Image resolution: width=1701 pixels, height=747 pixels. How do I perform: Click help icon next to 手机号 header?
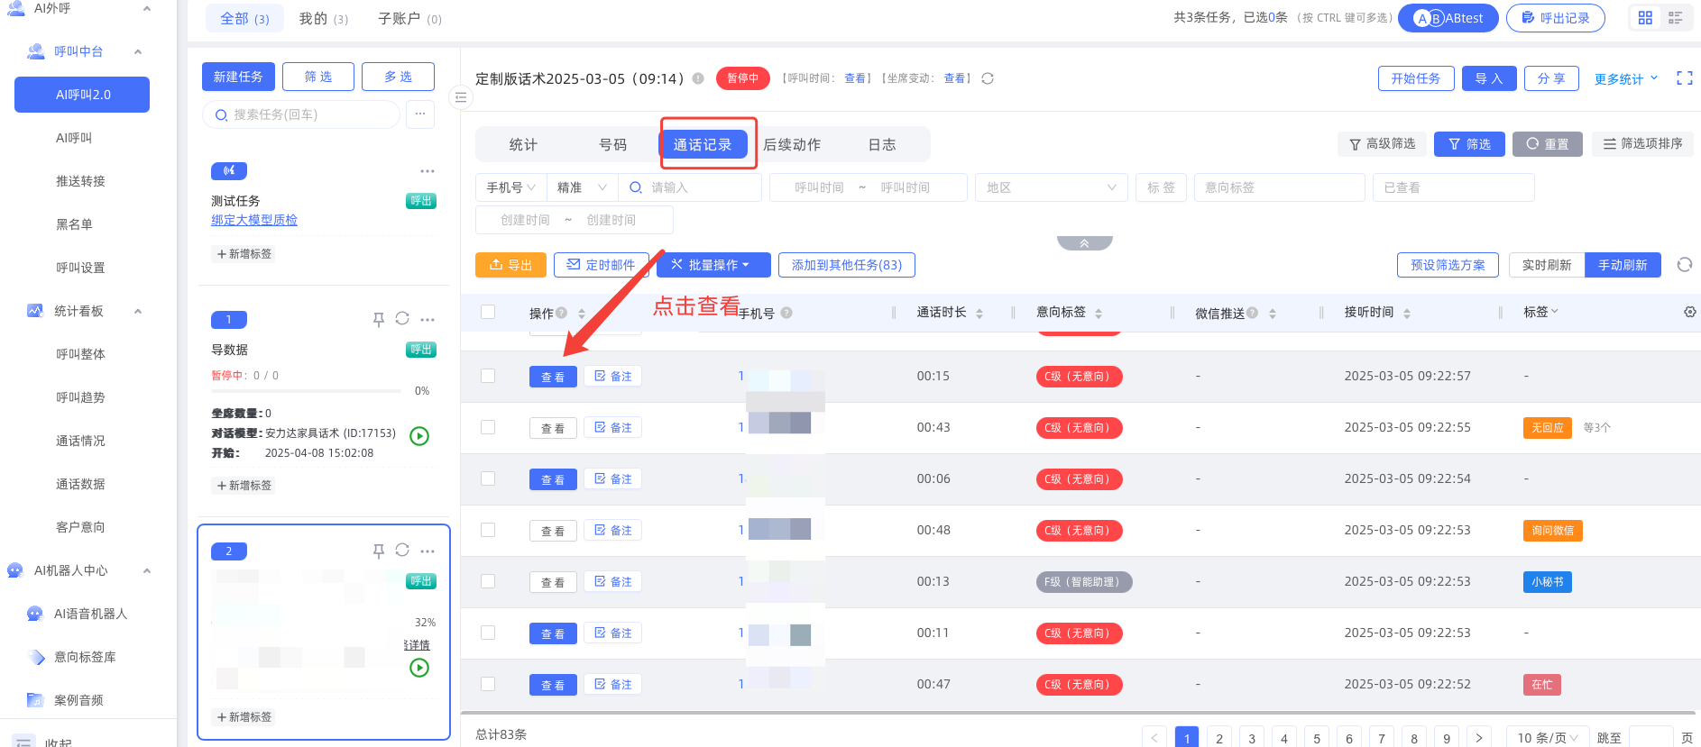(x=786, y=313)
